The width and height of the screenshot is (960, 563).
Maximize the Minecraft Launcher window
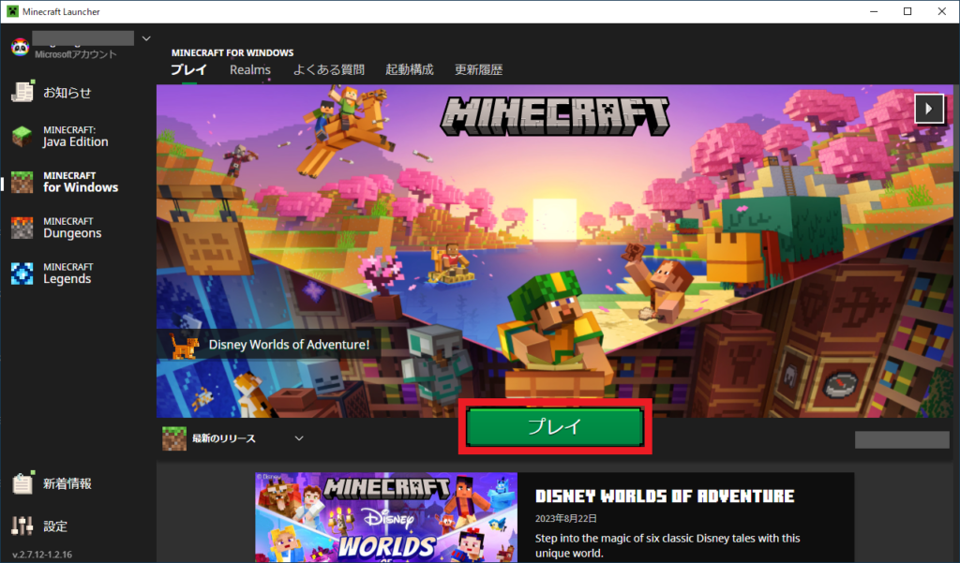(x=907, y=11)
